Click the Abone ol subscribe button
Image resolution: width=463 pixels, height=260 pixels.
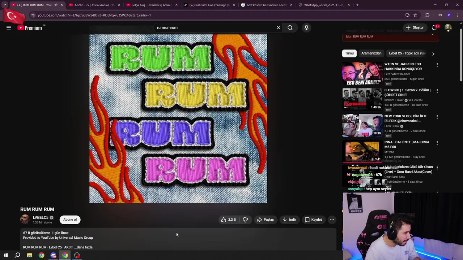[x=70, y=220]
